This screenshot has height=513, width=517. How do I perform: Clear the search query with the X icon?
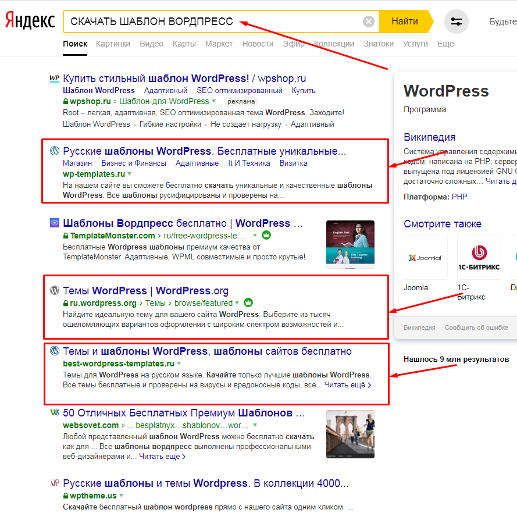368,22
